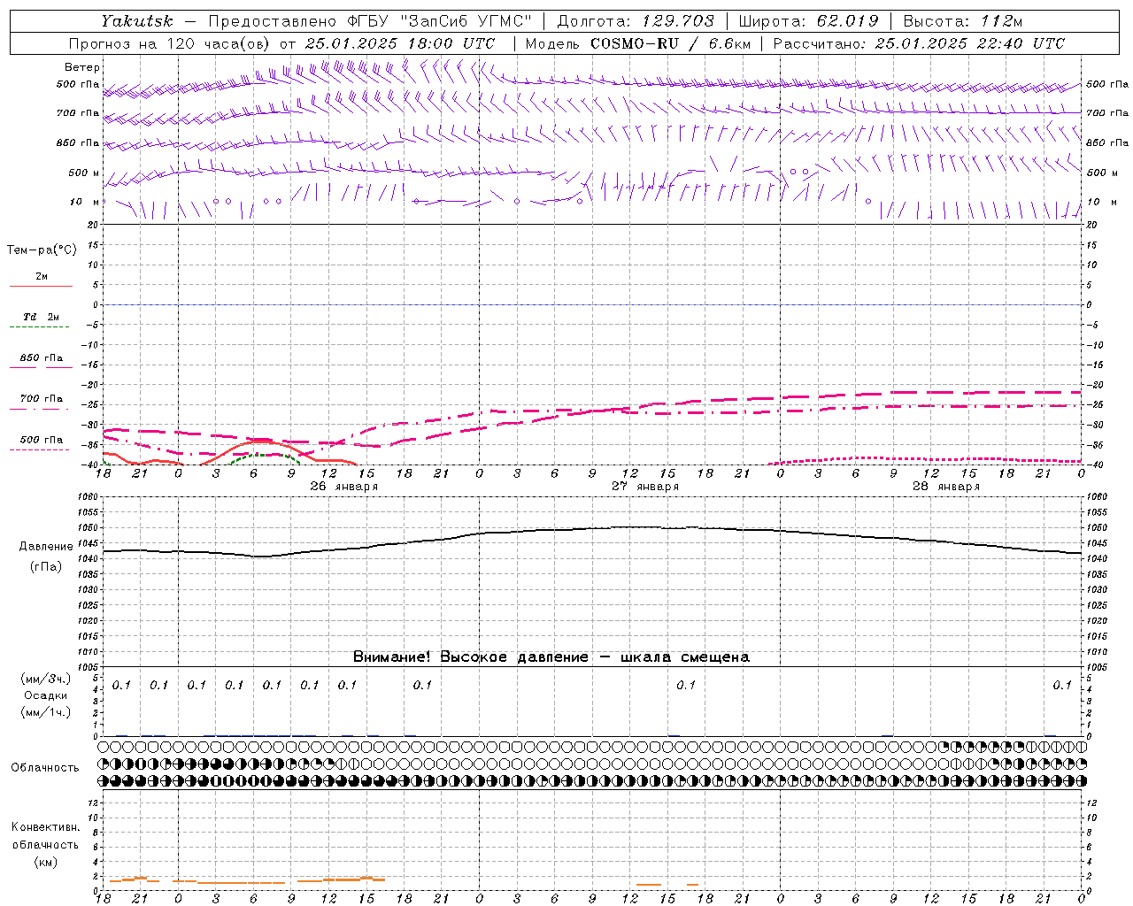Select the "Предоставлено ФГБУ ЗапСиб УГМС" provider text

pyautogui.click(x=370, y=21)
